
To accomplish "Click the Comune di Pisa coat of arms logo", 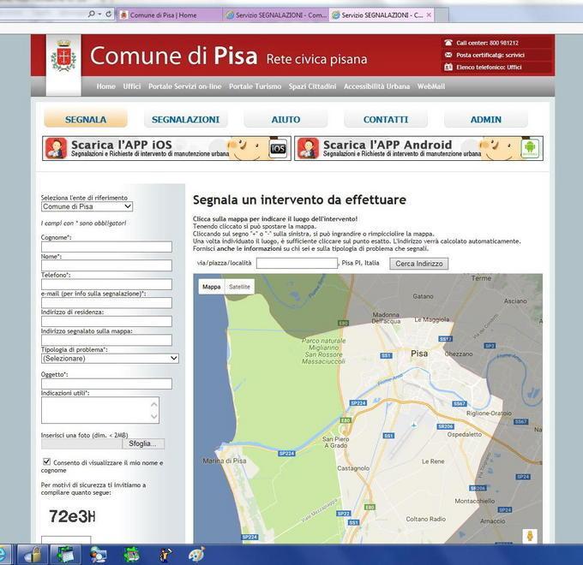I will tap(63, 56).
